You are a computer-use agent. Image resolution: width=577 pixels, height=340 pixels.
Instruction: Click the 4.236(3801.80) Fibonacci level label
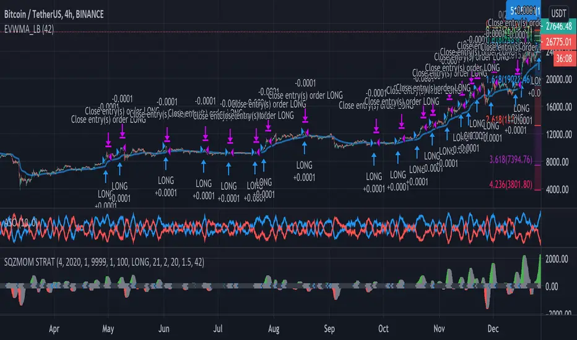510,184
